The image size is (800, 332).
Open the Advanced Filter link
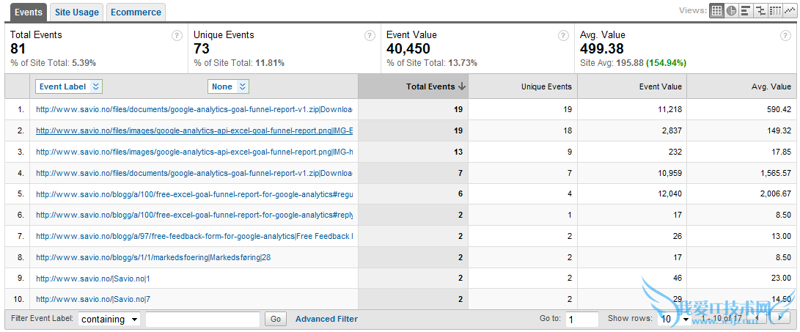pos(326,319)
